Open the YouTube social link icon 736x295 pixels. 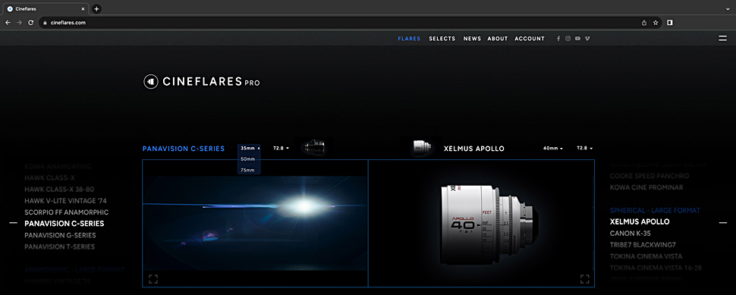(577, 39)
